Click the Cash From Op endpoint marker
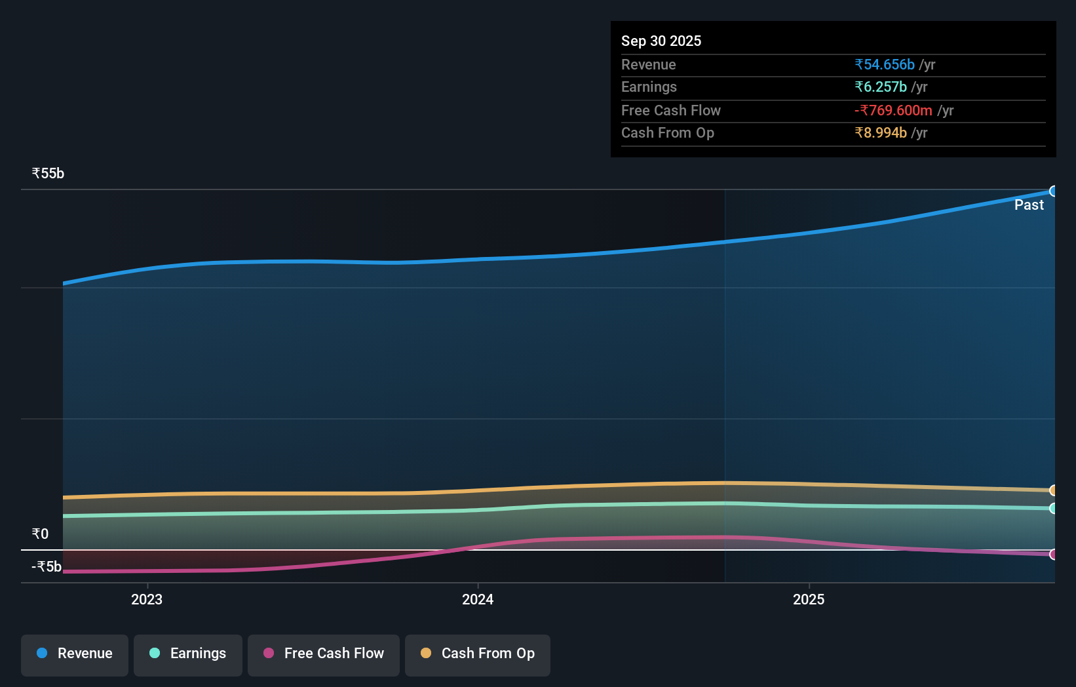The image size is (1076, 687). (x=1054, y=490)
